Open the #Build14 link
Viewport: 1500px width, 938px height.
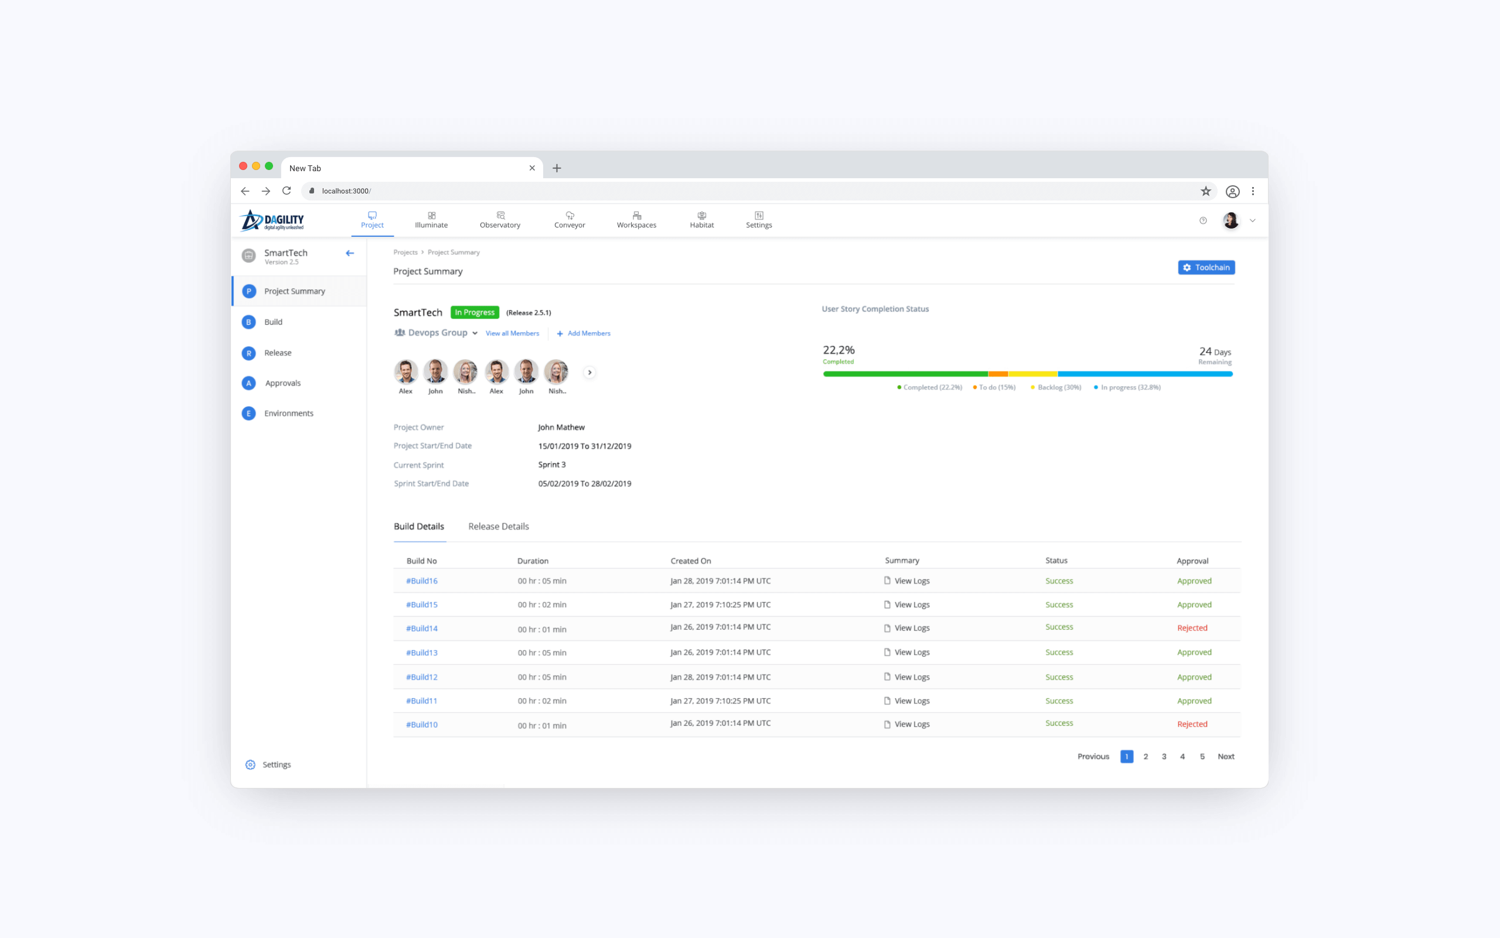pyautogui.click(x=421, y=628)
